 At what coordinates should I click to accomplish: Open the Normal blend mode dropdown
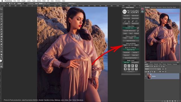(151, 69)
